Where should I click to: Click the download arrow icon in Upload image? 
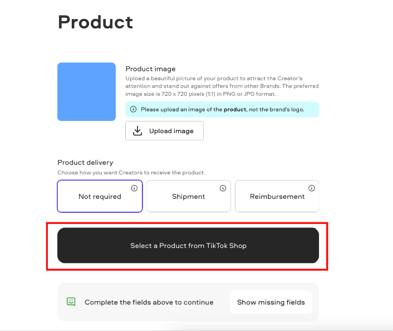[x=137, y=131]
